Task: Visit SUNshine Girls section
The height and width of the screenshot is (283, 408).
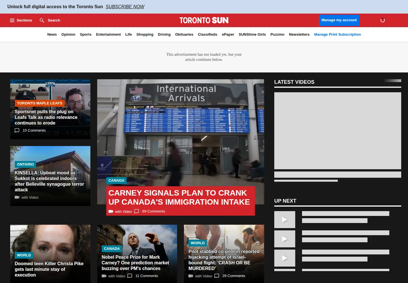Action: pyautogui.click(x=252, y=35)
